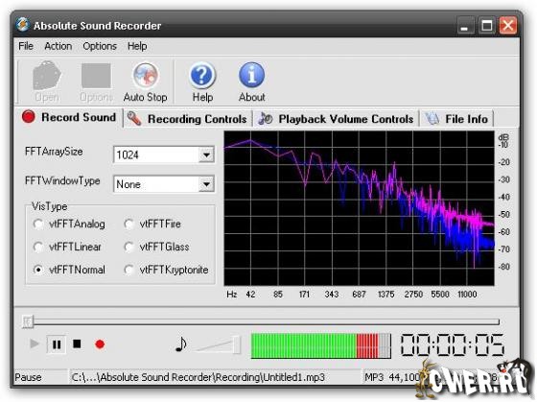This screenshot has width=537, height=402.
Task: Pause the recording
Action: coord(57,344)
